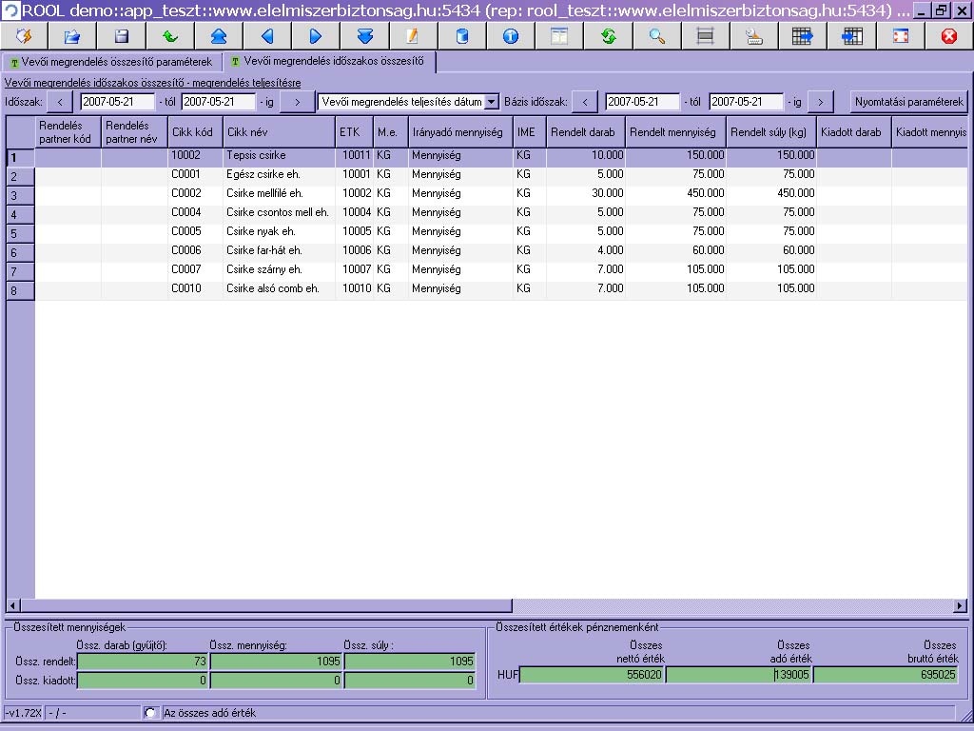974x731 pixels.
Task: Select the Vevői megrendelés időszakos összesítő tab
Action: pos(328,61)
